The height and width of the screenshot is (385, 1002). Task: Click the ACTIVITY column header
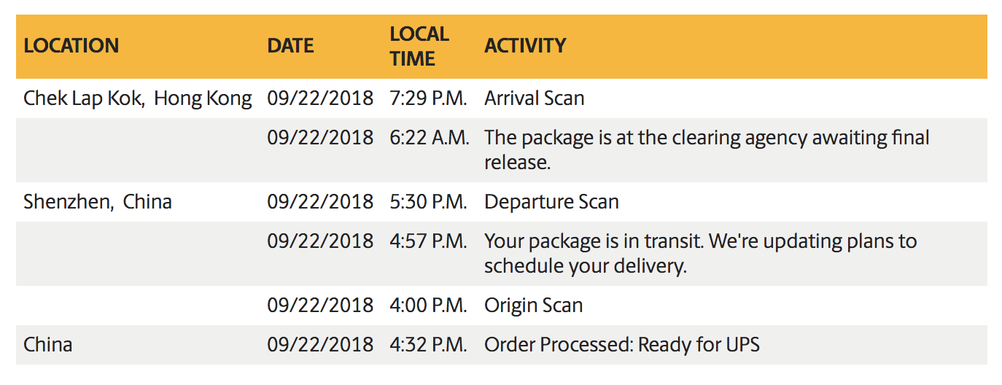(525, 46)
